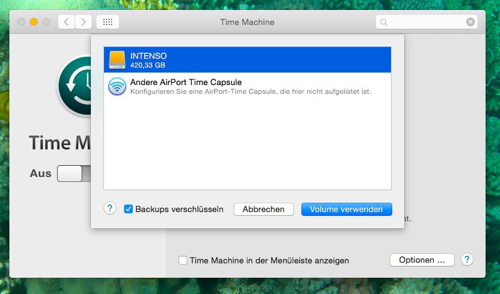This screenshot has height=294, width=500.
Task: Show all preferences grid icon
Action: (x=108, y=22)
